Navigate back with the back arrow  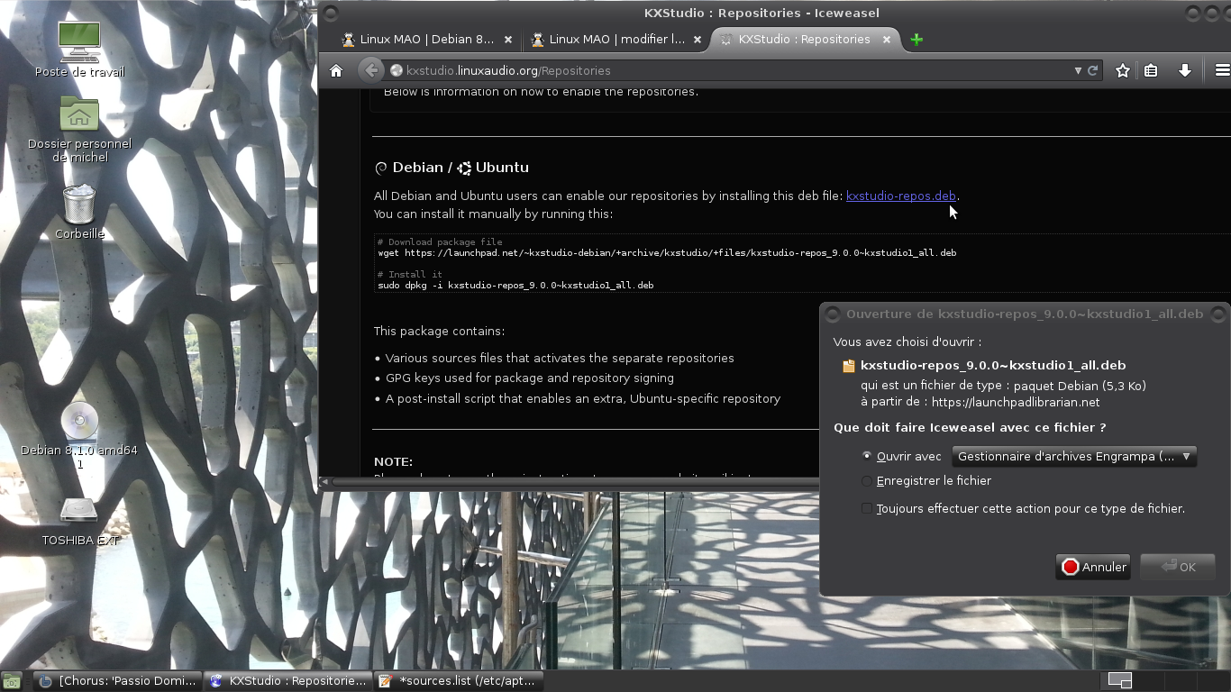(x=370, y=70)
